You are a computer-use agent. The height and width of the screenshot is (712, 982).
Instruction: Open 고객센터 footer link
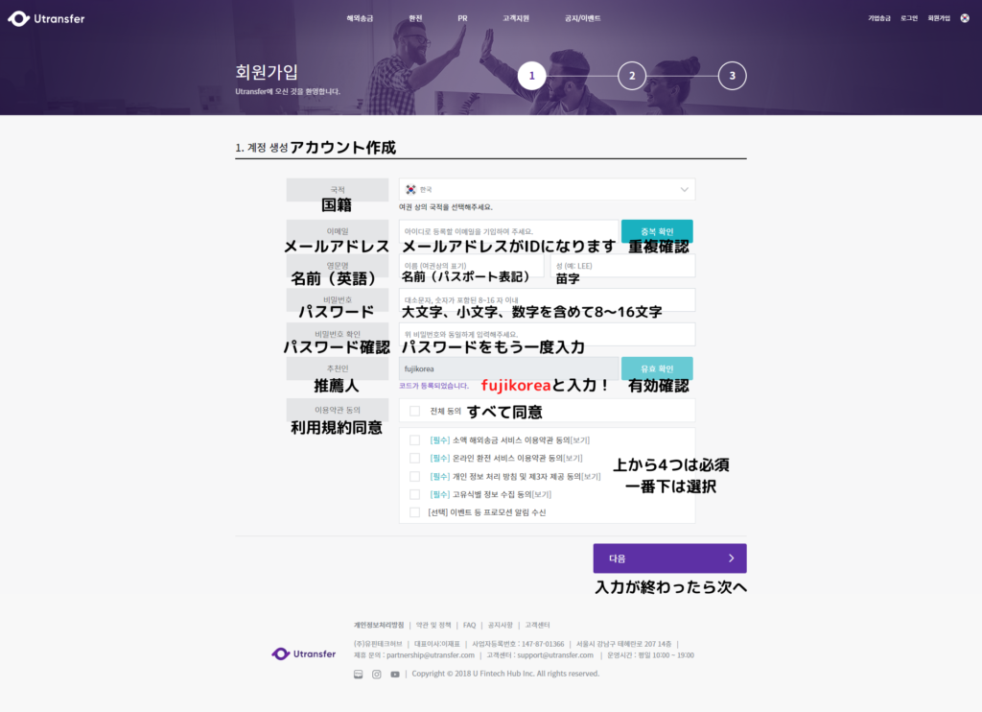pyautogui.click(x=537, y=625)
